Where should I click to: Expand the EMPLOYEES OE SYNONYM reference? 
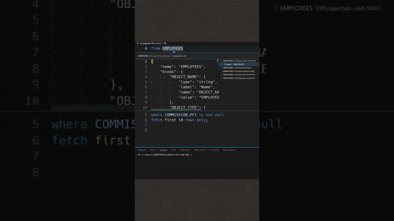221,75
